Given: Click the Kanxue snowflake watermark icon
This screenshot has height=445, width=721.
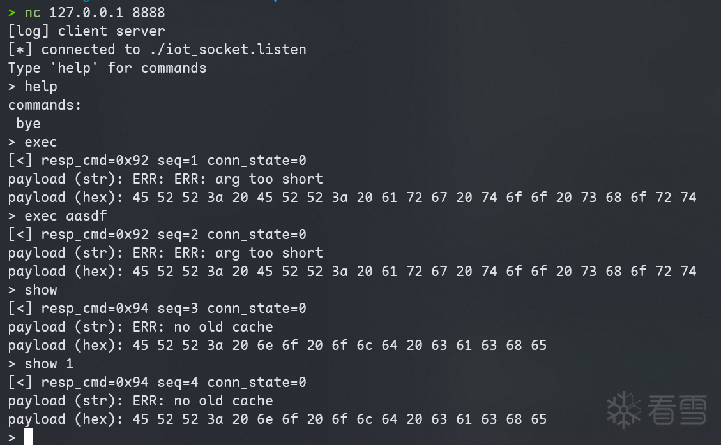Looking at the screenshot, I should (625, 410).
